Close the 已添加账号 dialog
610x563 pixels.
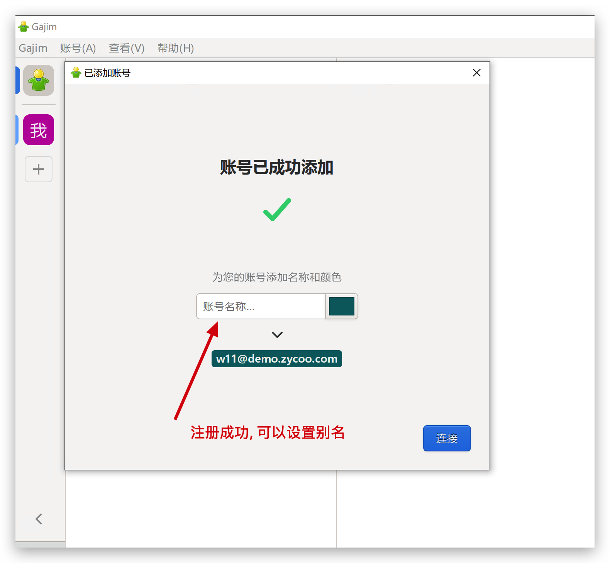[477, 73]
